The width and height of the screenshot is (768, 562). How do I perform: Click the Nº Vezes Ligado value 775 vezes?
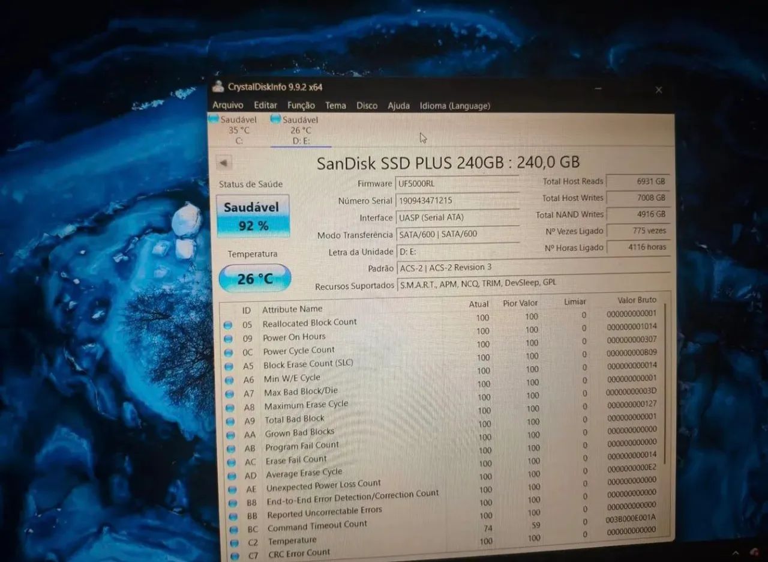pyautogui.click(x=637, y=231)
